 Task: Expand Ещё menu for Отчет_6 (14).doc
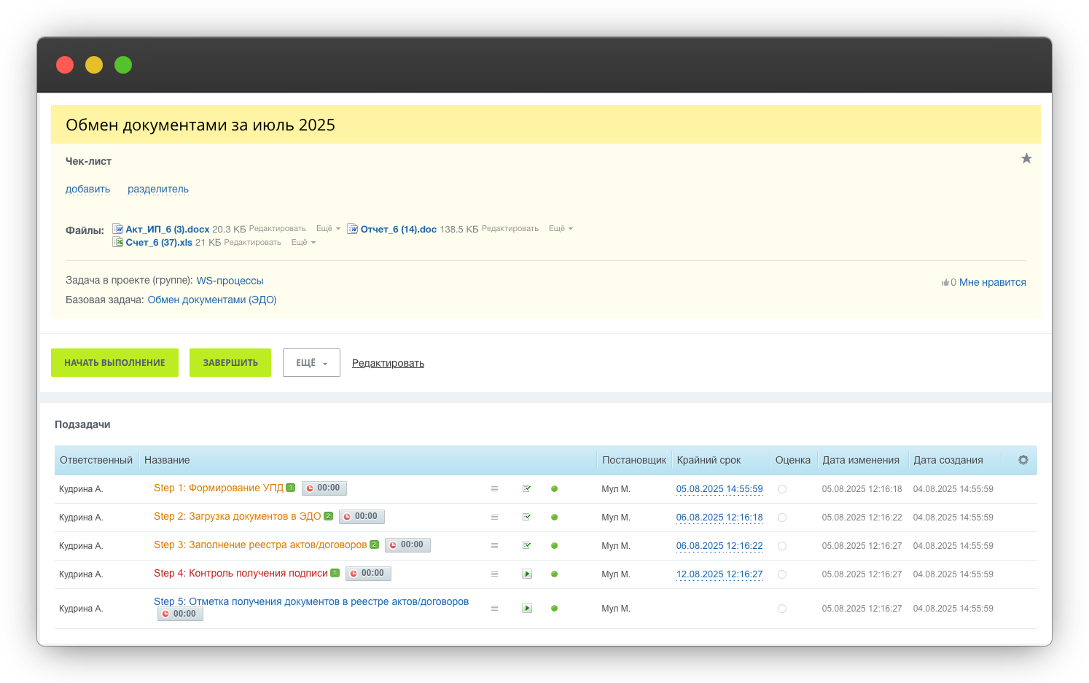[561, 229]
